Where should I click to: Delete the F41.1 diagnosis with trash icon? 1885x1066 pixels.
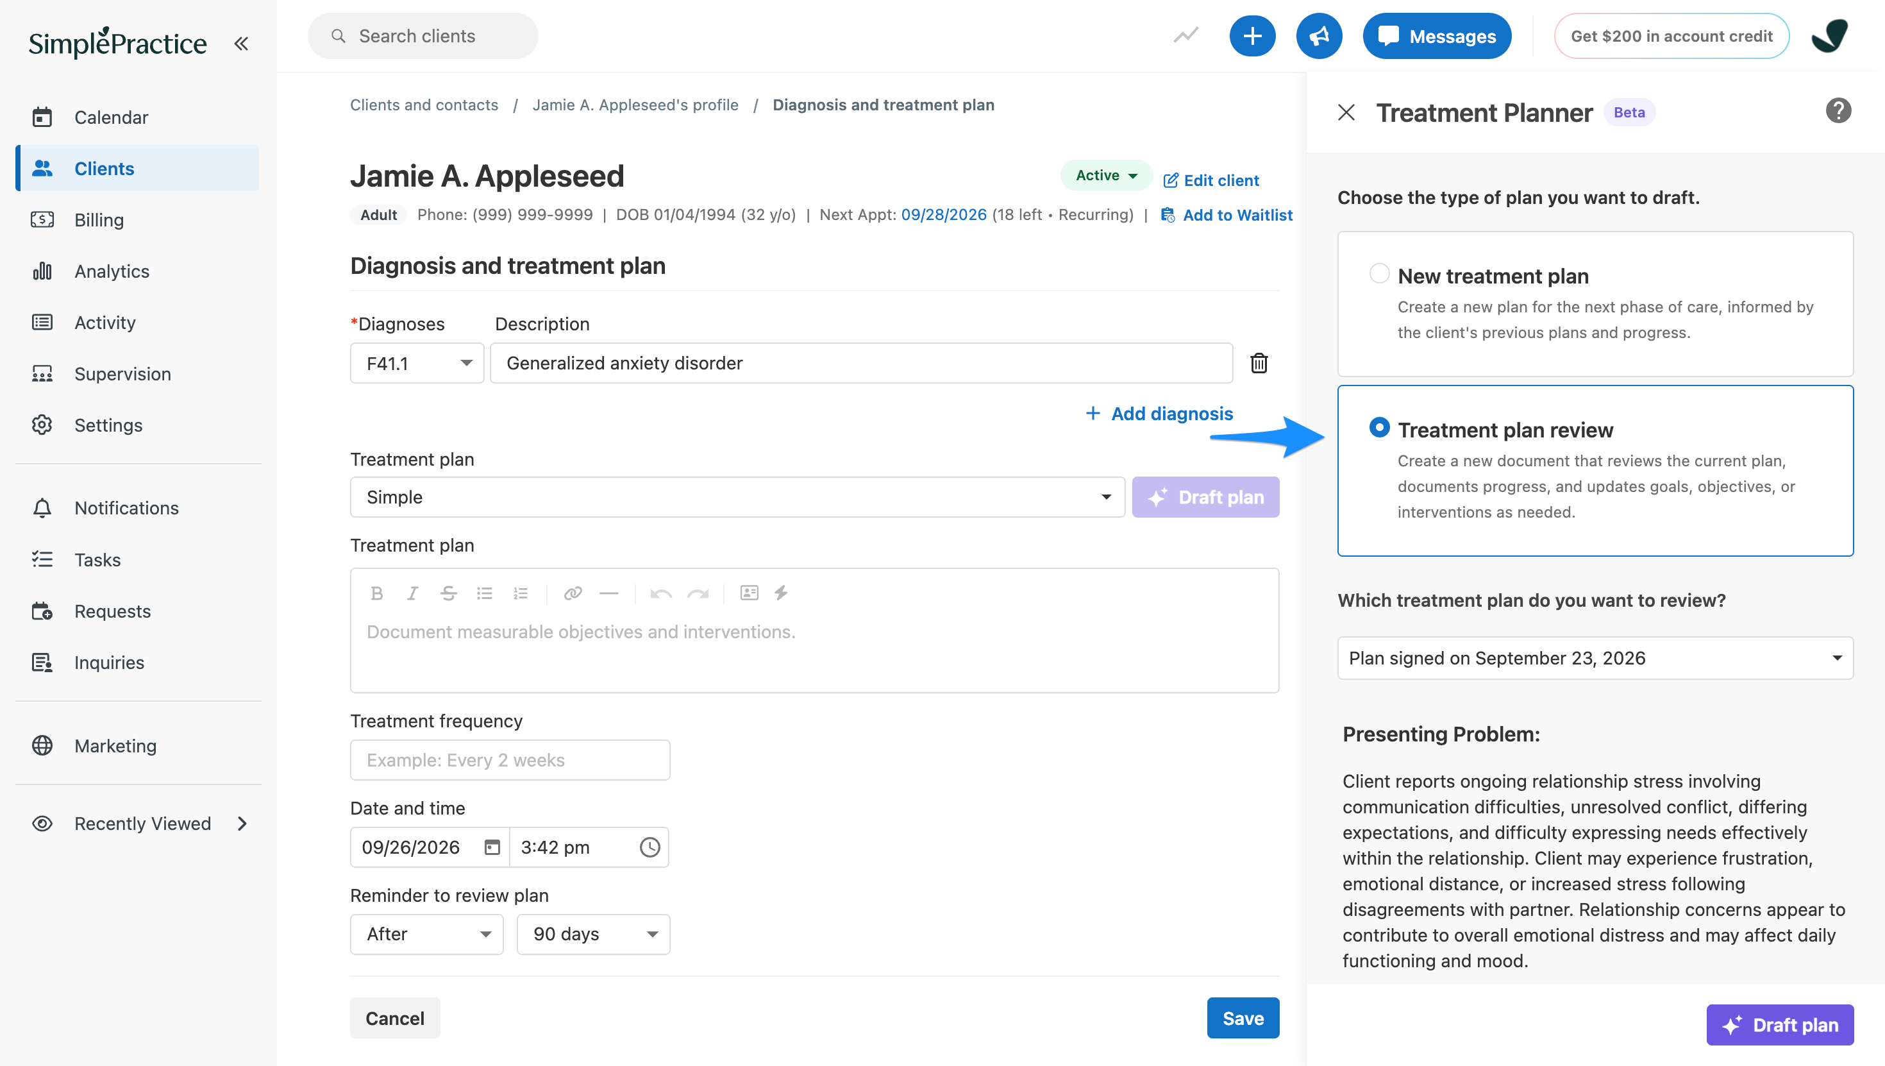(x=1259, y=363)
